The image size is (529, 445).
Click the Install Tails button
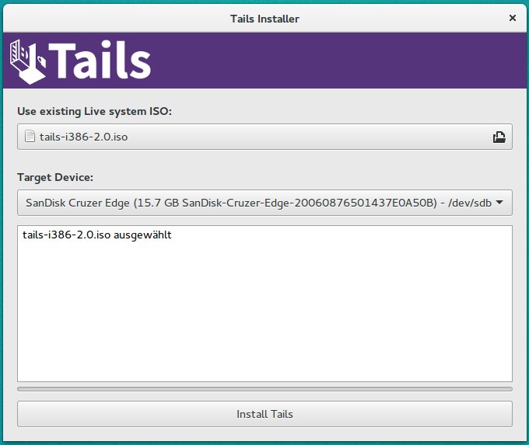click(x=264, y=414)
